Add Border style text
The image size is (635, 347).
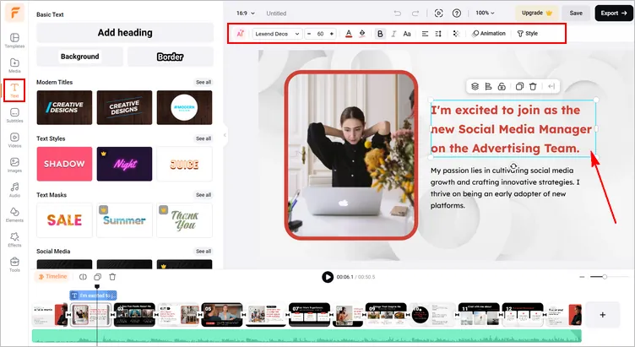pos(170,57)
